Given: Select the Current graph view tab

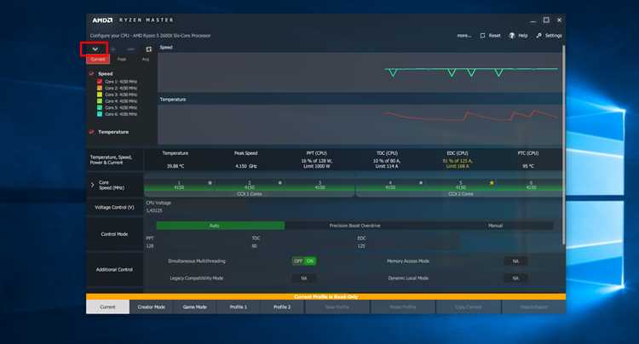Looking at the screenshot, I should click(x=98, y=60).
